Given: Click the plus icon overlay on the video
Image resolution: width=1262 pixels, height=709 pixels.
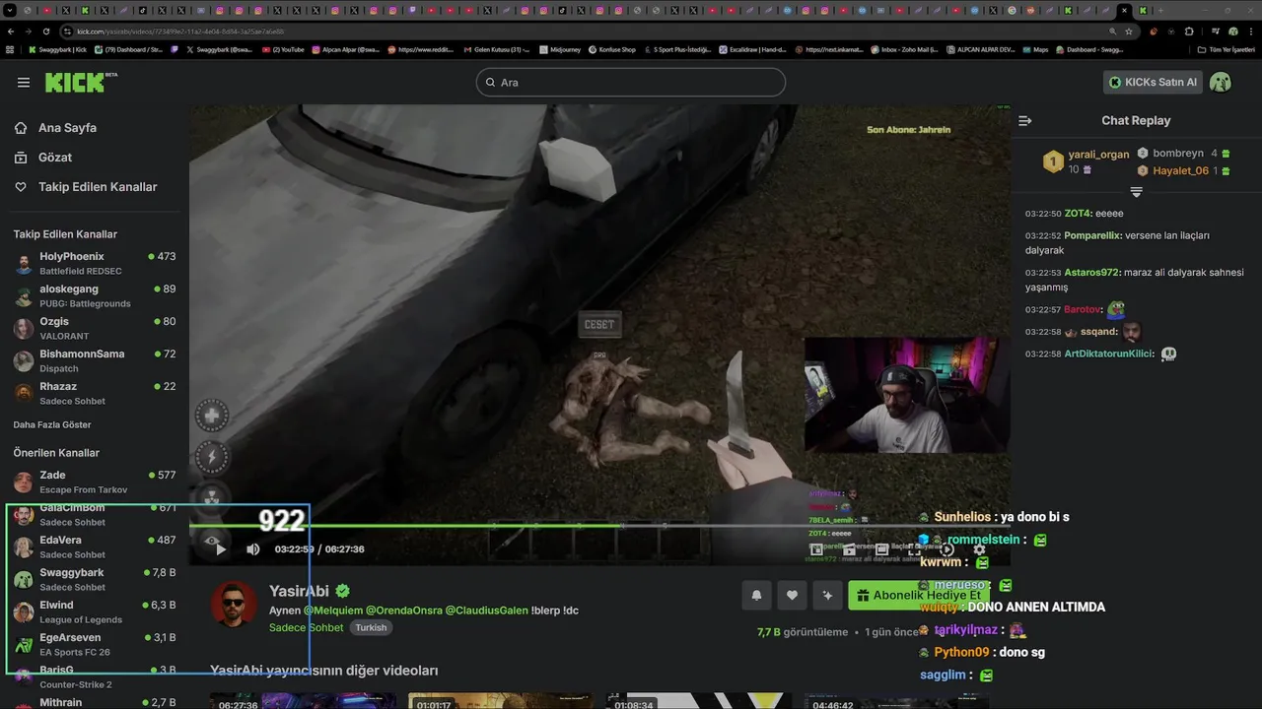Looking at the screenshot, I should pyautogui.click(x=212, y=416).
